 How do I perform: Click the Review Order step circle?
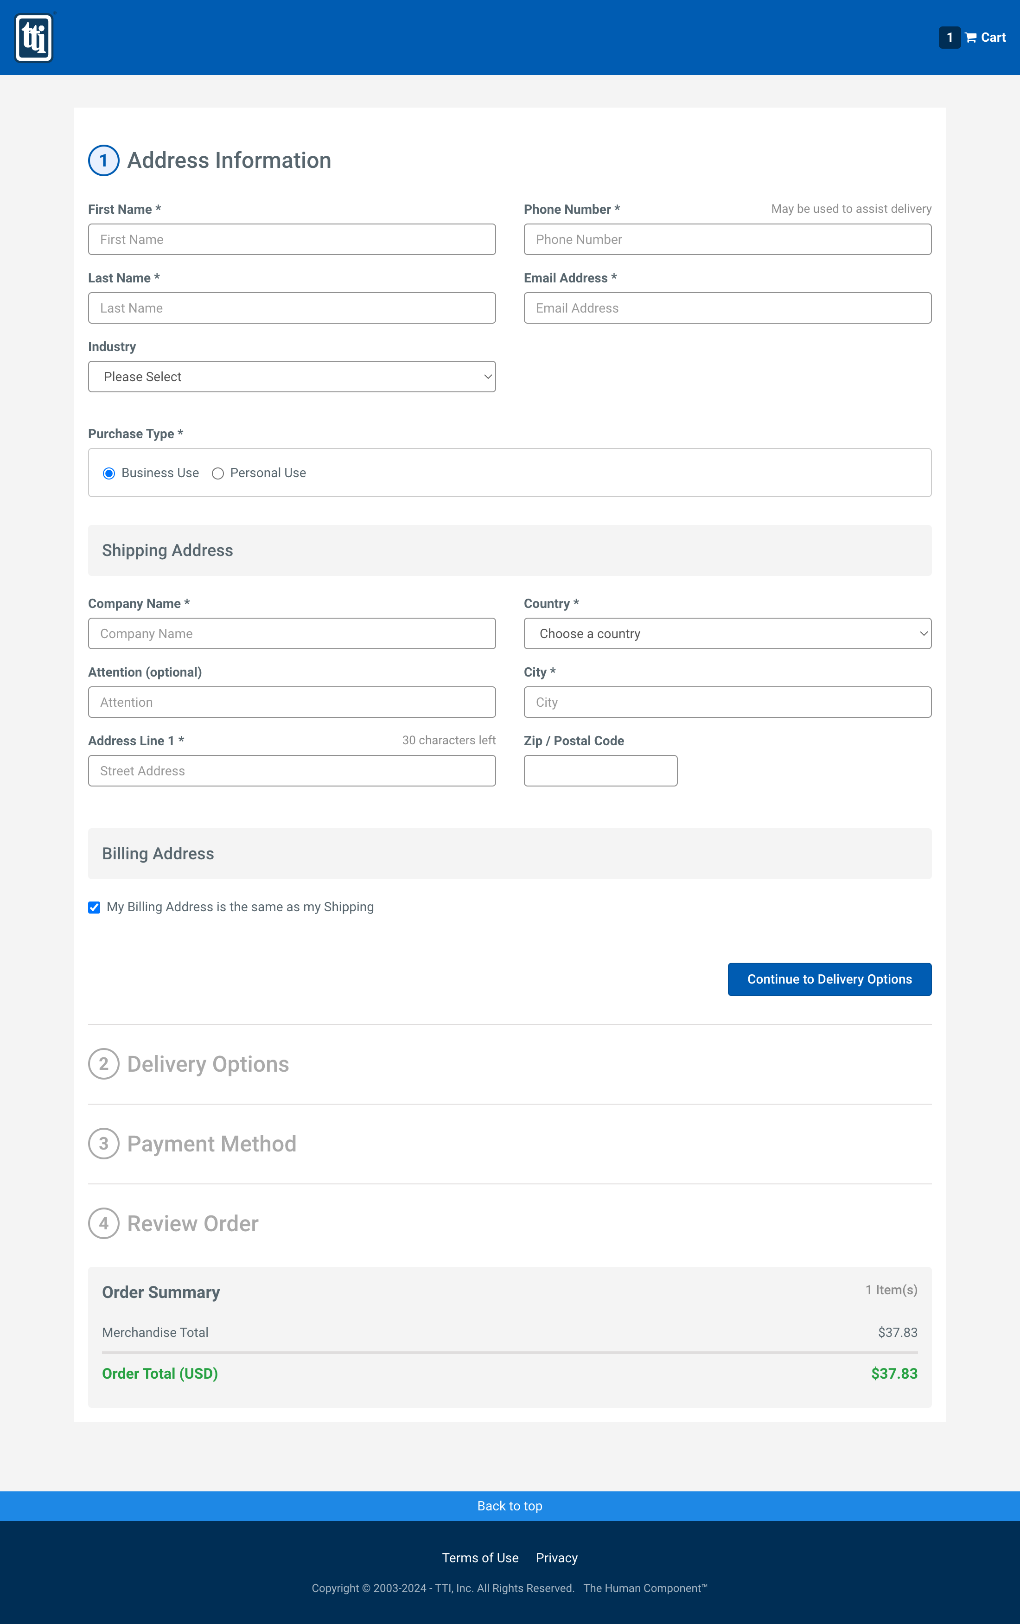pos(103,1223)
